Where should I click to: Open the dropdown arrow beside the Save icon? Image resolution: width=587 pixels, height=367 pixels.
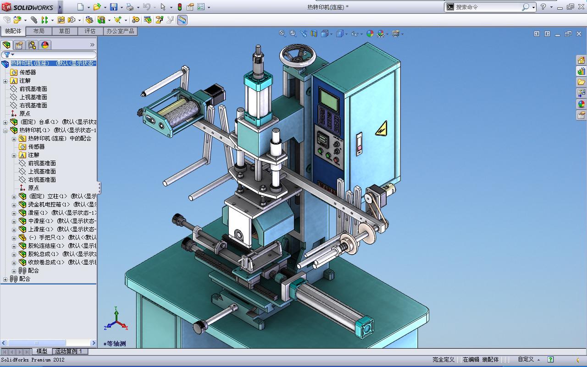[x=122, y=7]
